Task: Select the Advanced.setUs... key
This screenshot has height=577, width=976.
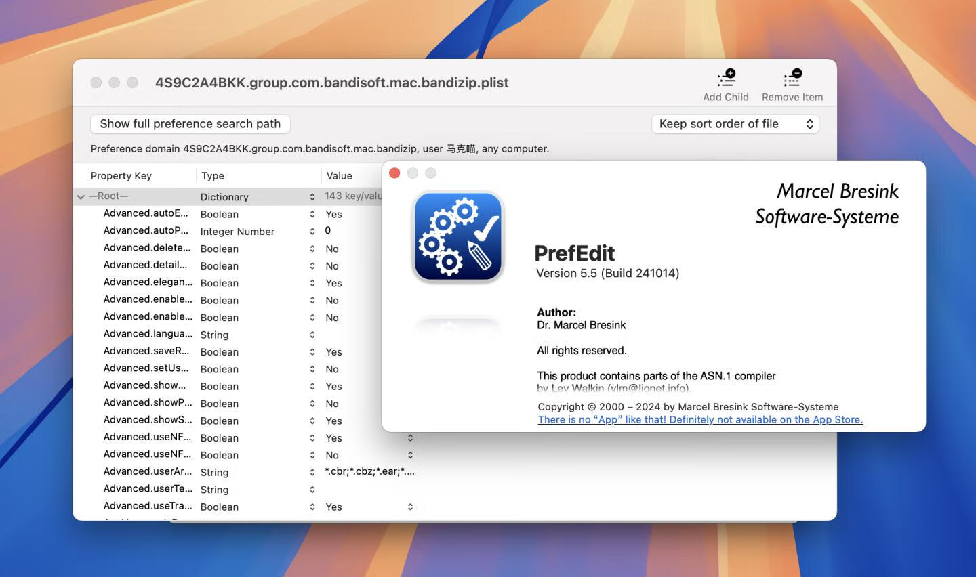Action: [x=146, y=368]
